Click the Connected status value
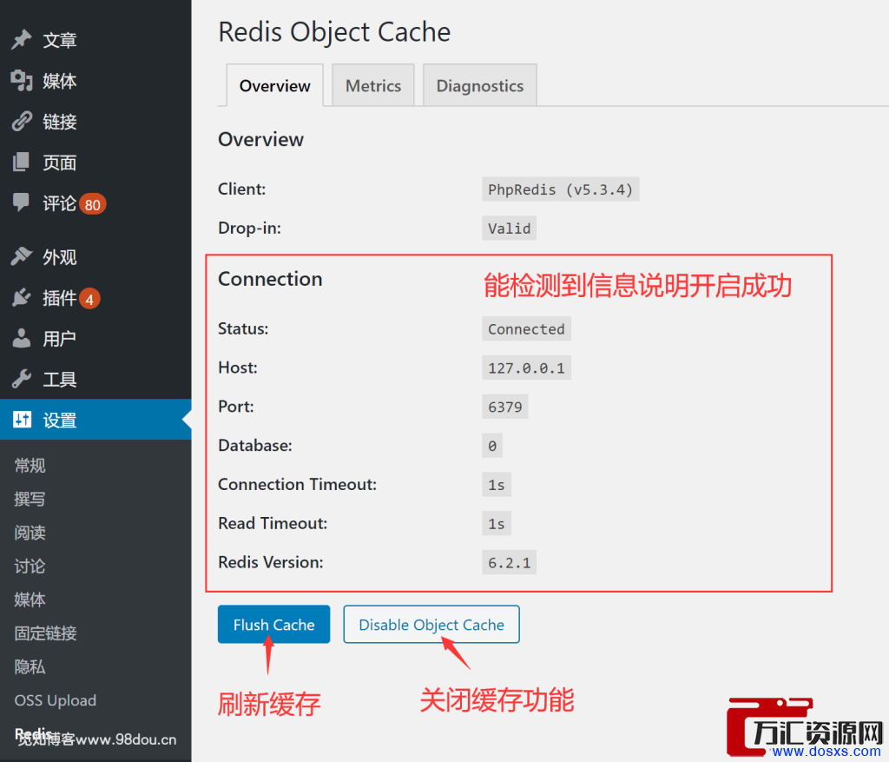The height and width of the screenshot is (762, 889). [x=526, y=328]
